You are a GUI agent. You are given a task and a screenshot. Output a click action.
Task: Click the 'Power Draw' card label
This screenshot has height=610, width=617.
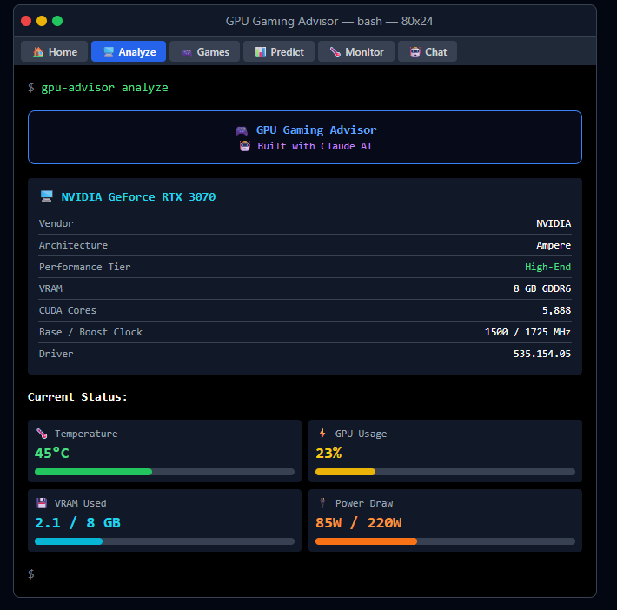364,503
